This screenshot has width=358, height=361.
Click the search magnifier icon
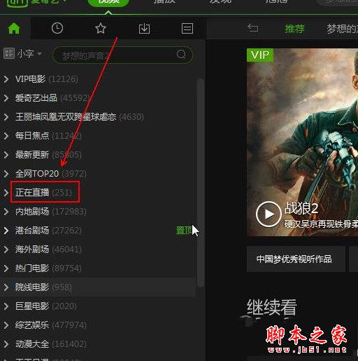181,55
